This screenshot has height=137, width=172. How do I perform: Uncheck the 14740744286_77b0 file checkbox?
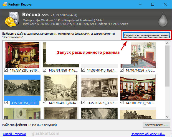point(122,70)
